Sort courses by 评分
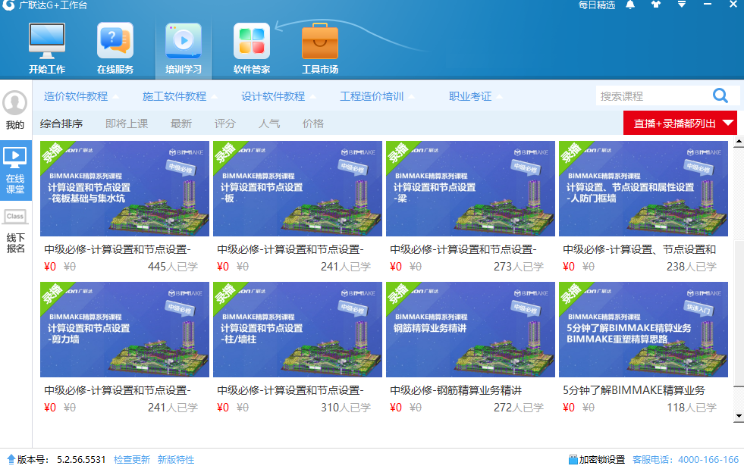 225,124
